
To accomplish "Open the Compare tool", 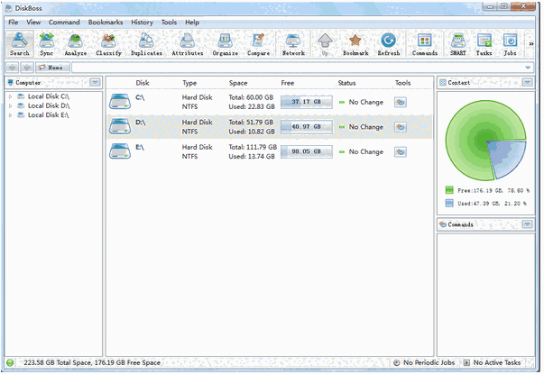I will click(259, 43).
